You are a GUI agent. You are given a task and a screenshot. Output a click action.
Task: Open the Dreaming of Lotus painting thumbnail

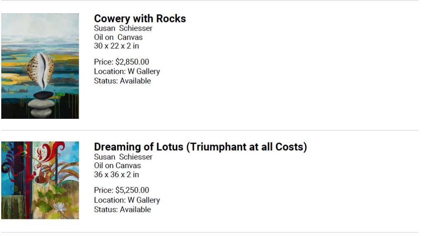(40, 180)
